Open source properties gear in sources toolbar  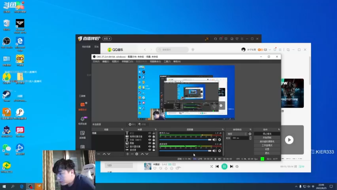pos(136,154)
